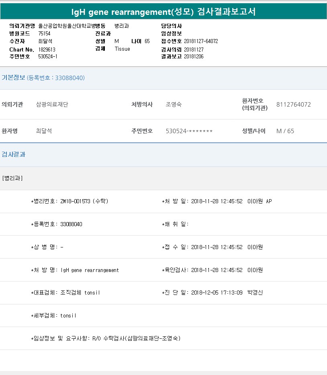Select the prescribing doctor name 조영숙
Viewport: 327px width, 375px height.
click(x=174, y=105)
